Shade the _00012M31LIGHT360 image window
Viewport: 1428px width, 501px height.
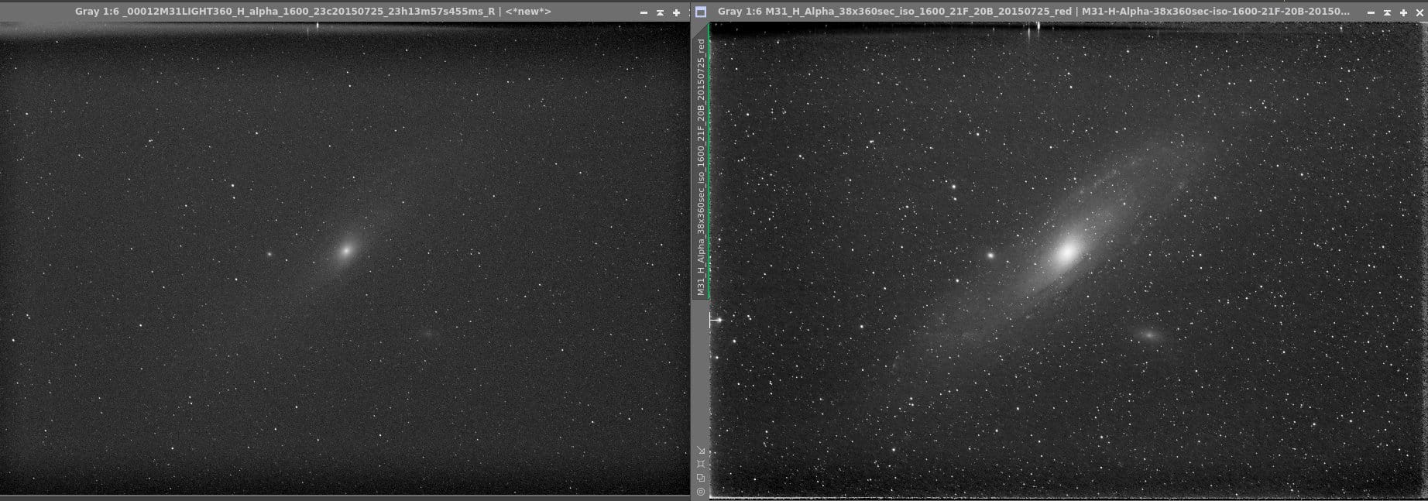click(660, 12)
